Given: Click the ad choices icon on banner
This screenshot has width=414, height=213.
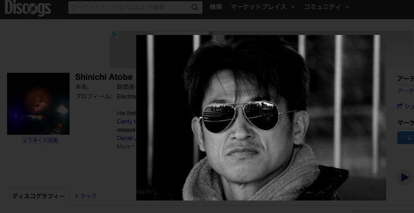Looking at the screenshot, I should click(114, 34).
